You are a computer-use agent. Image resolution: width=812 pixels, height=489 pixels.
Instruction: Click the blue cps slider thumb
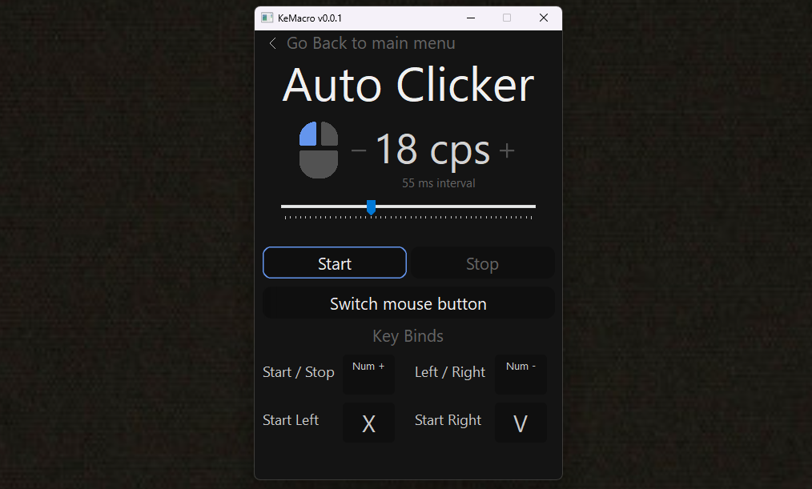371,206
